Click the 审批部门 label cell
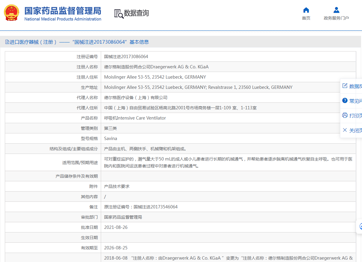This screenshot has height=262, width=362. pyautogui.click(x=53, y=217)
